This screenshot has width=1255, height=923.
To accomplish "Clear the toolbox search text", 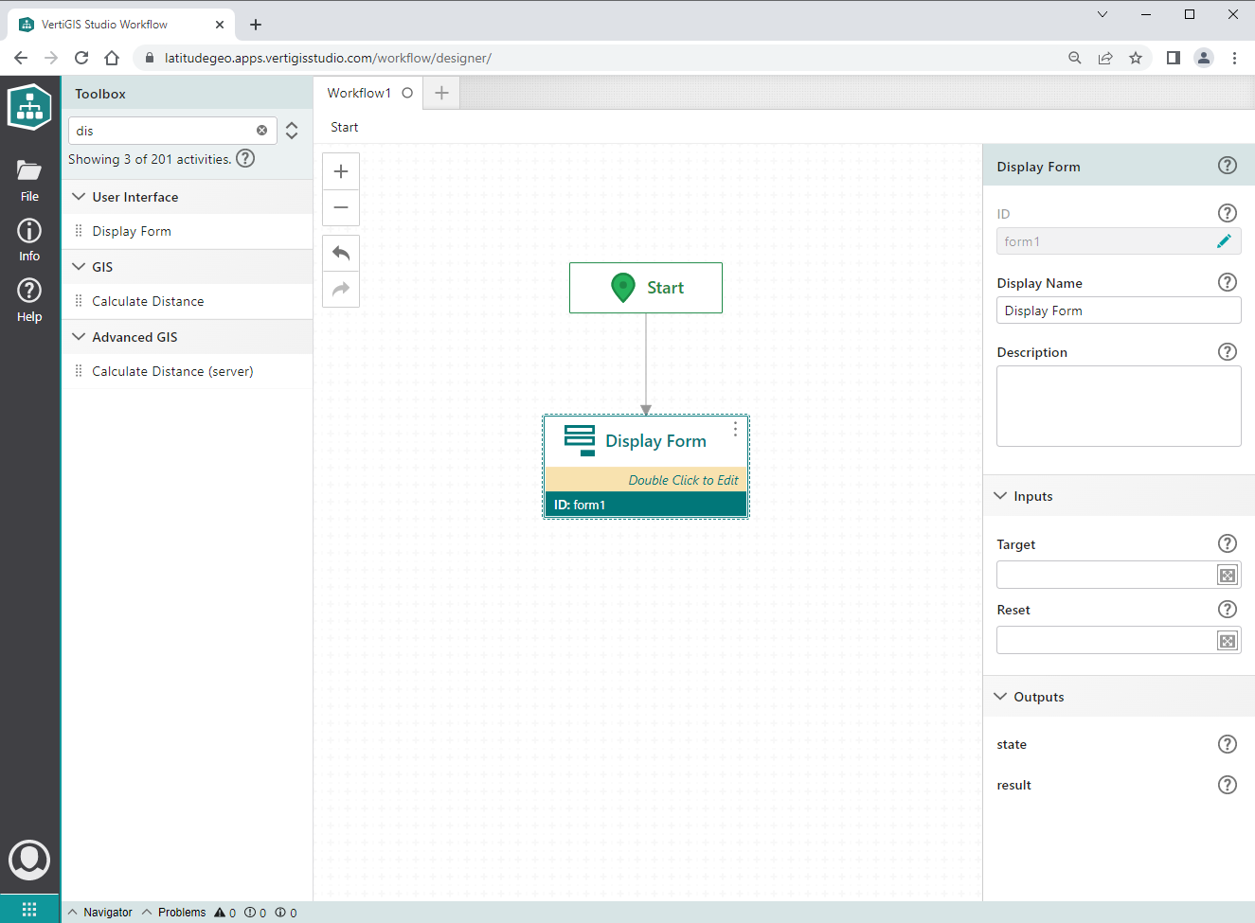I will click(x=262, y=131).
